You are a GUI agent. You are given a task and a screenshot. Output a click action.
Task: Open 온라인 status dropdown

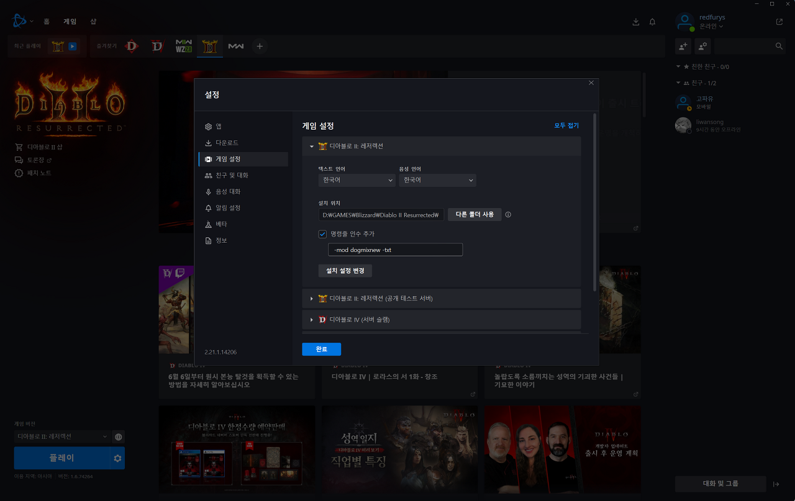pos(711,26)
